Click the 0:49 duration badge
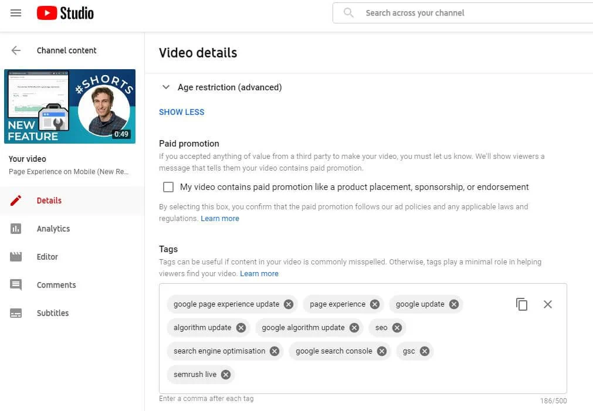Viewport: 593px width, 411px height. 121,134
